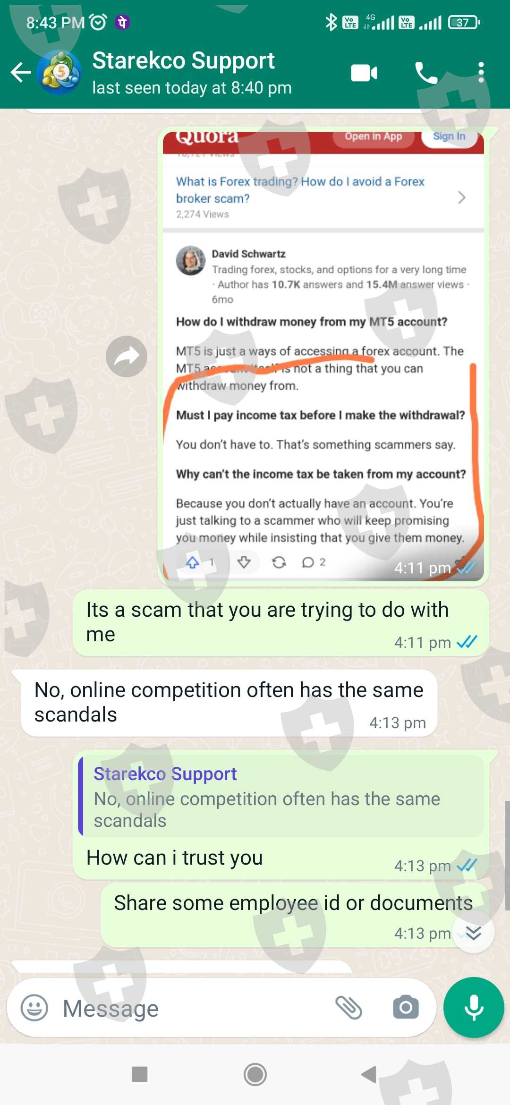
Task: Launch the camera from message bar
Action: click(406, 1008)
